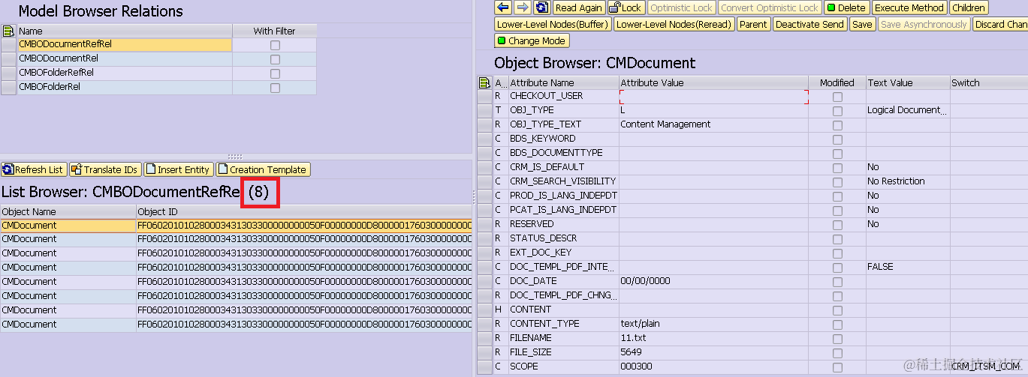Screen dimensions: 1028x377
Task: Click the With Filter column header
Action: coord(274,31)
